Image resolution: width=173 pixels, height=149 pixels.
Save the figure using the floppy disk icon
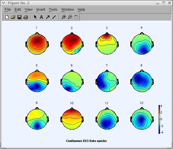pyautogui.click(x=20, y=17)
